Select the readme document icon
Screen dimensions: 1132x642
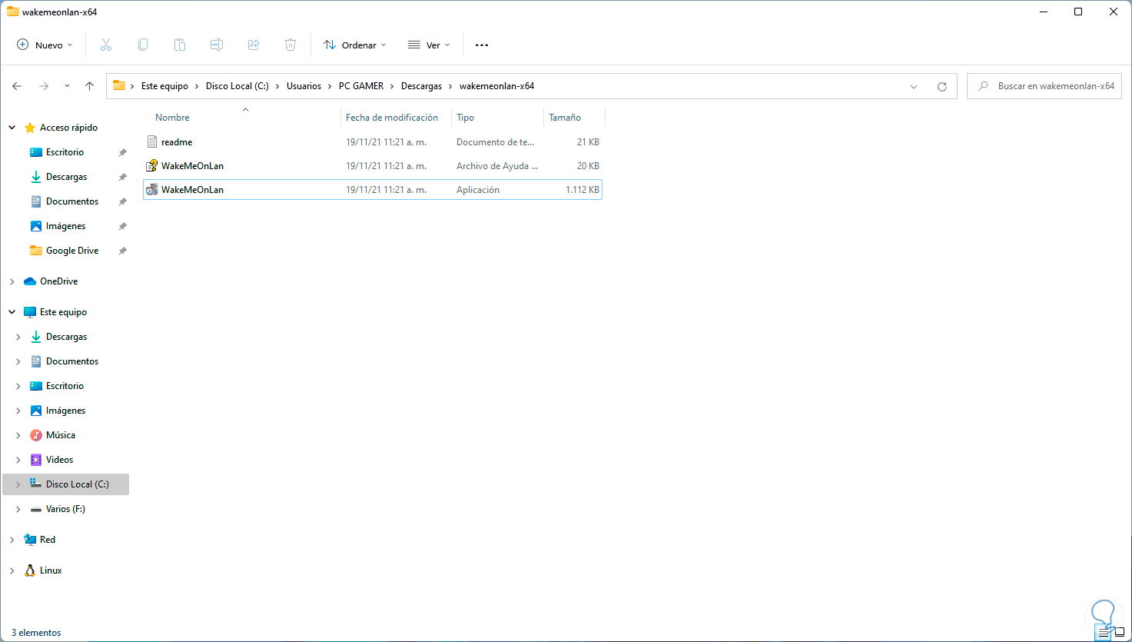click(x=152, y=142)
